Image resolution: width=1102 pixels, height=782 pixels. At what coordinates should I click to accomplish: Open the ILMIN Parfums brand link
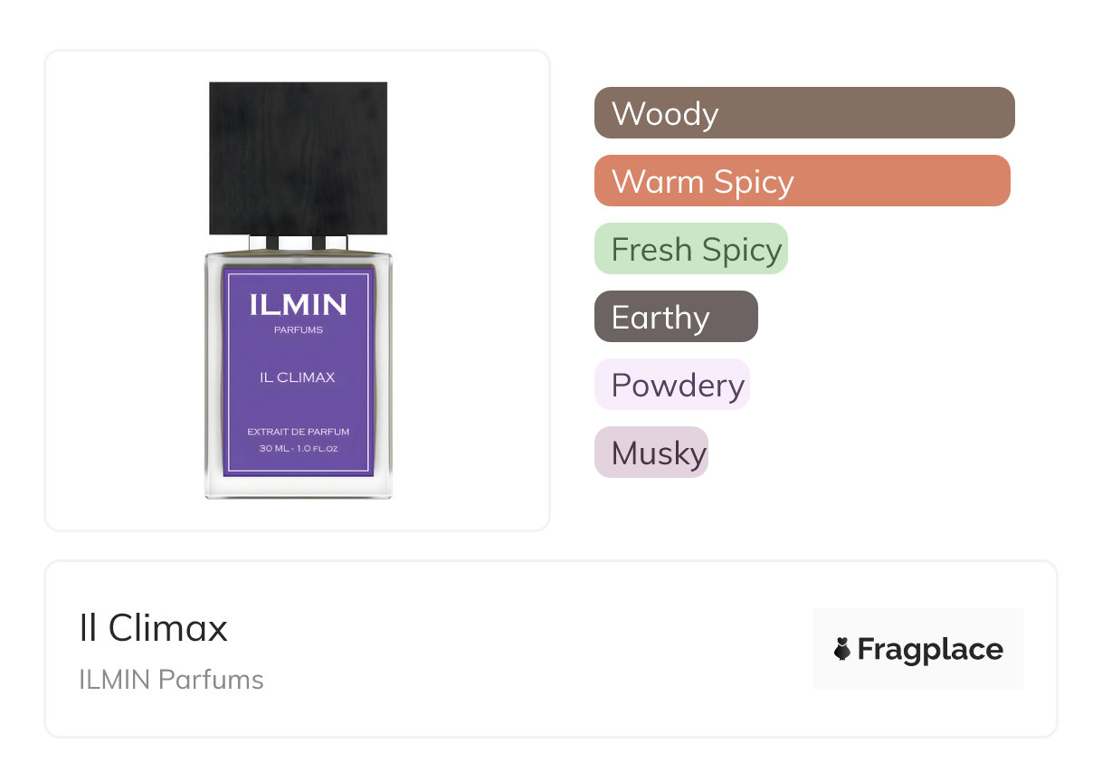[172, 680]
